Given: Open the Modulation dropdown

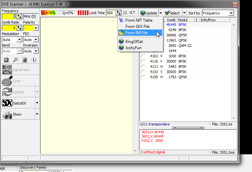Looking at the screenshot, I should pos(19,40).
